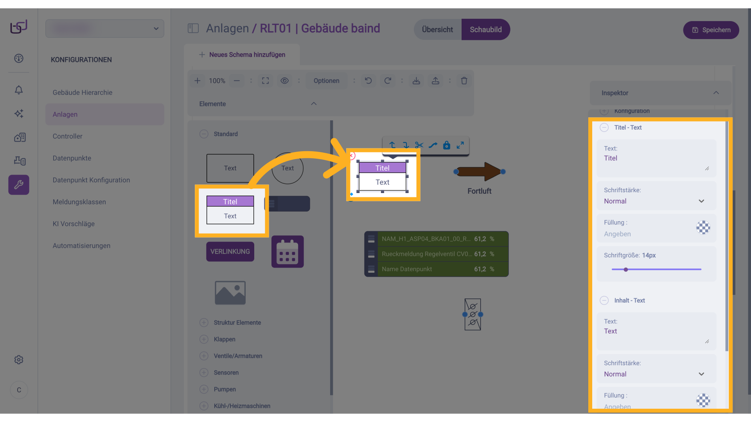Click the redo arrow in toolbar
This screenshot has height=422, width=751.
388,81
